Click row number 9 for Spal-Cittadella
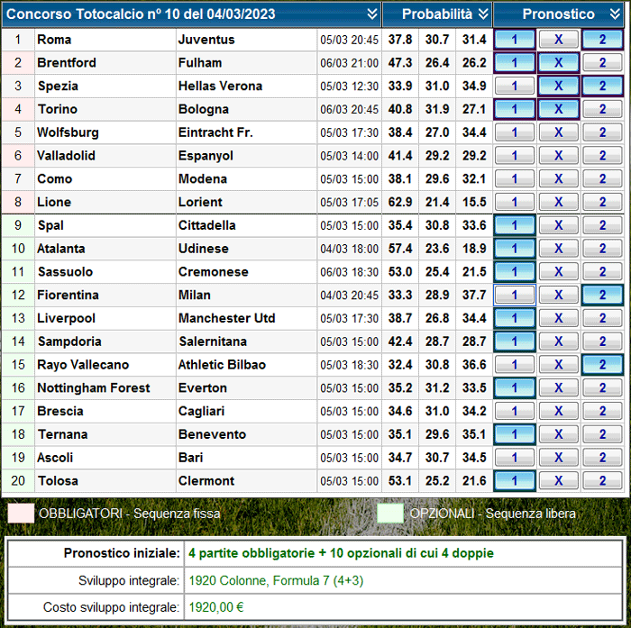The width and height of the screenshot is (631, 628). [x=18, y=225]
